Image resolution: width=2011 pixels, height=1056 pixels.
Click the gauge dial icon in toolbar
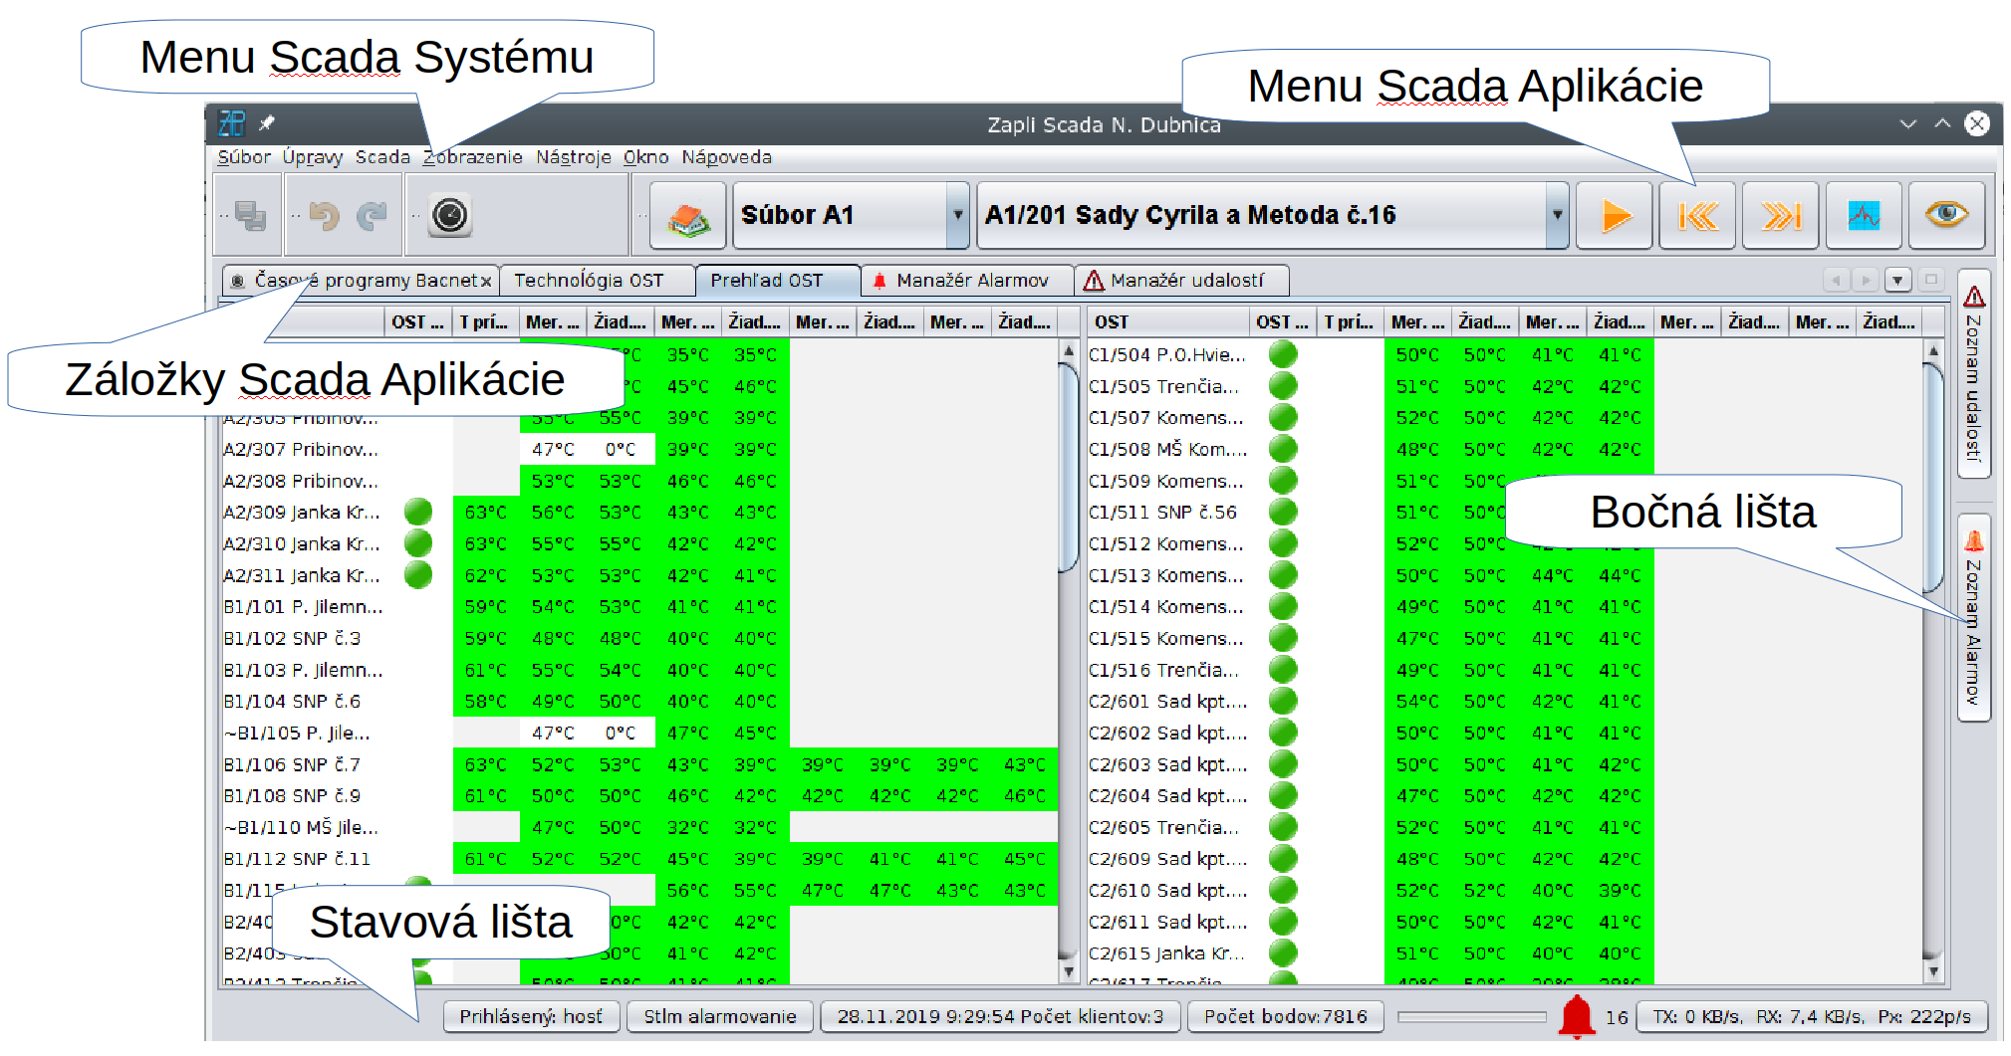pos(449,215)
